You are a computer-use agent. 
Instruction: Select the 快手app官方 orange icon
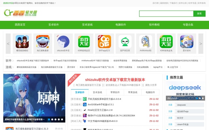click(104, 42)
